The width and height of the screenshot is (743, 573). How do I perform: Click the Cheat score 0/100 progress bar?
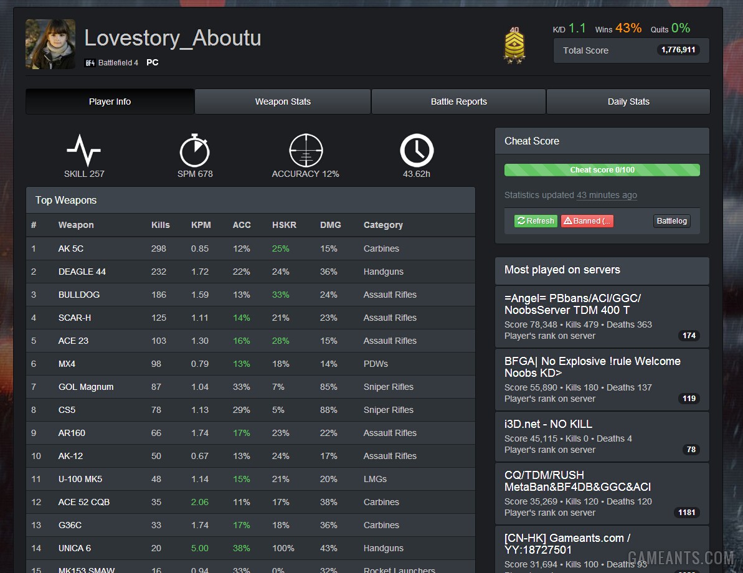click(602, 169)
